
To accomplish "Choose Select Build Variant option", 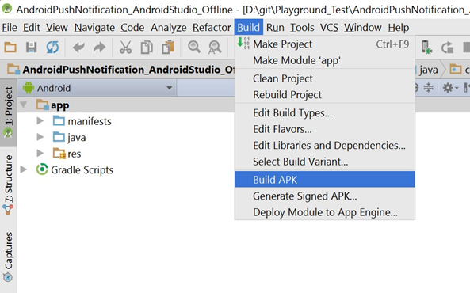I will [x=325, y=162].
